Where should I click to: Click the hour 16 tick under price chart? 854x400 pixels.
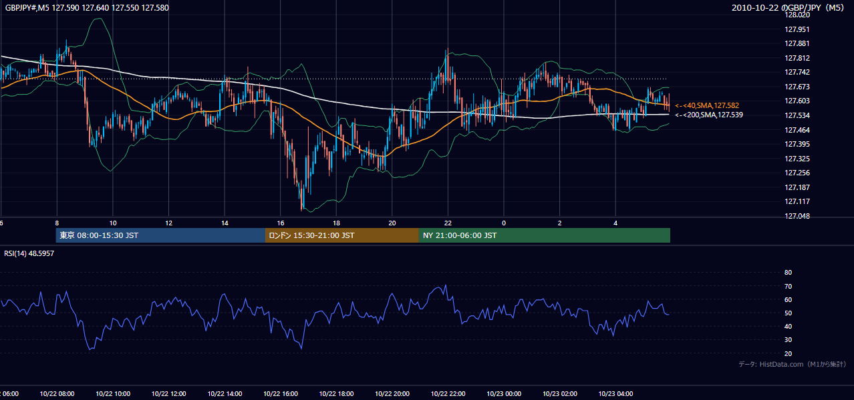(281, 223)
